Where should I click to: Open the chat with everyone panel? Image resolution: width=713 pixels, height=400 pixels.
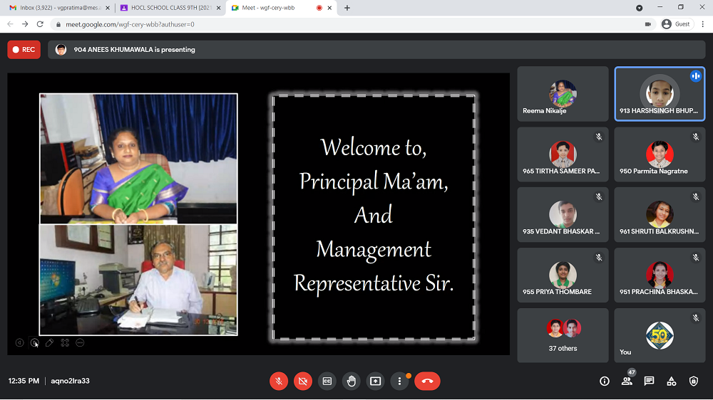pos(649,381)
